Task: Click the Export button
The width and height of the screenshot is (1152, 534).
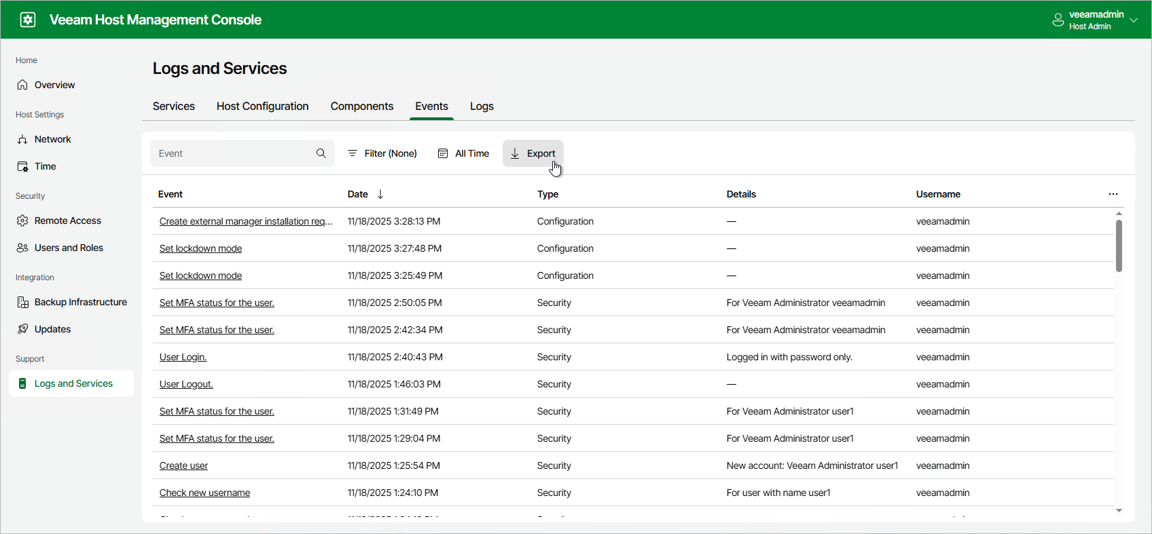Action: point(533,153)
